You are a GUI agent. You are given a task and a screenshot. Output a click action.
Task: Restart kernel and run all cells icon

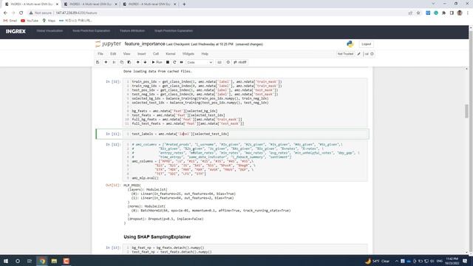[x=181, y=62]
